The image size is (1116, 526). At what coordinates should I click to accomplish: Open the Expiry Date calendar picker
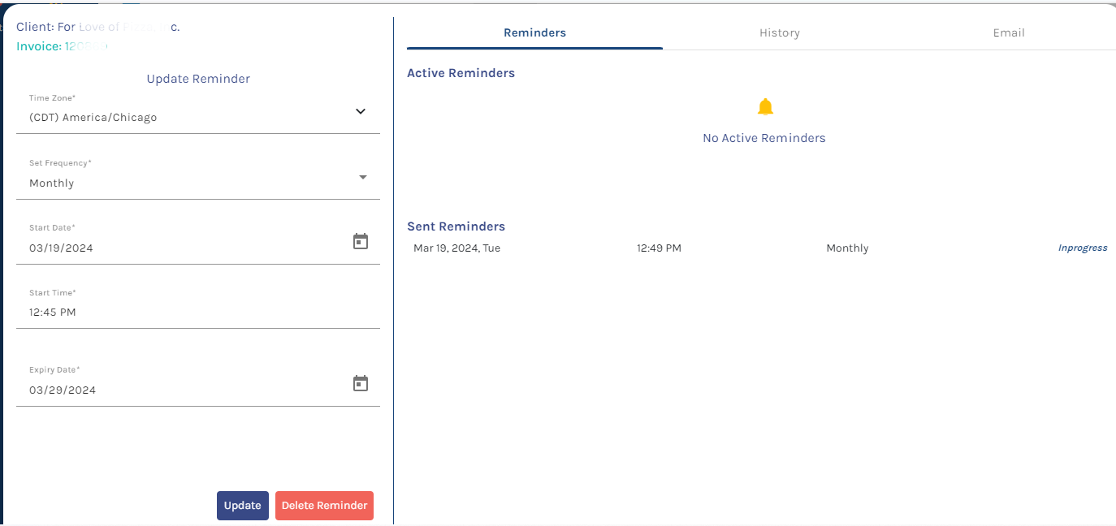pyautogui.click(x=361, y=383)
